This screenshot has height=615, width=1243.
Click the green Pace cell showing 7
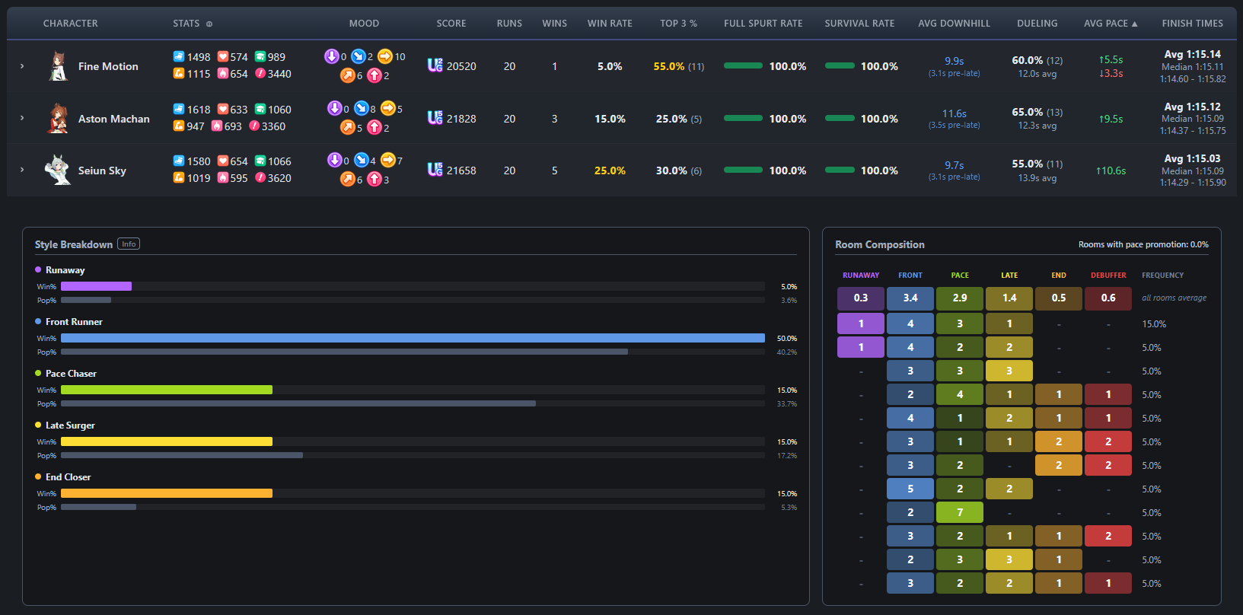point(960,512)
